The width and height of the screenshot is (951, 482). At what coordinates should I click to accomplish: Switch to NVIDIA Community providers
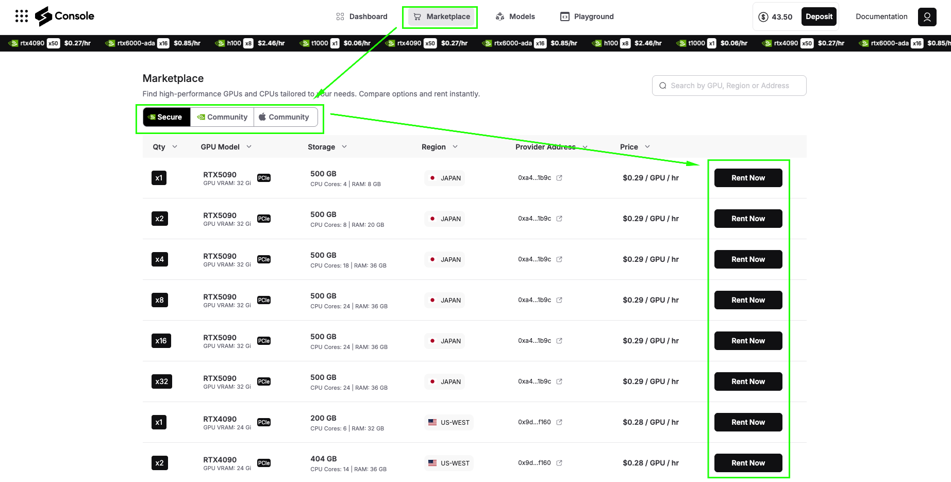pyautogui.click(x=222, y=117)
